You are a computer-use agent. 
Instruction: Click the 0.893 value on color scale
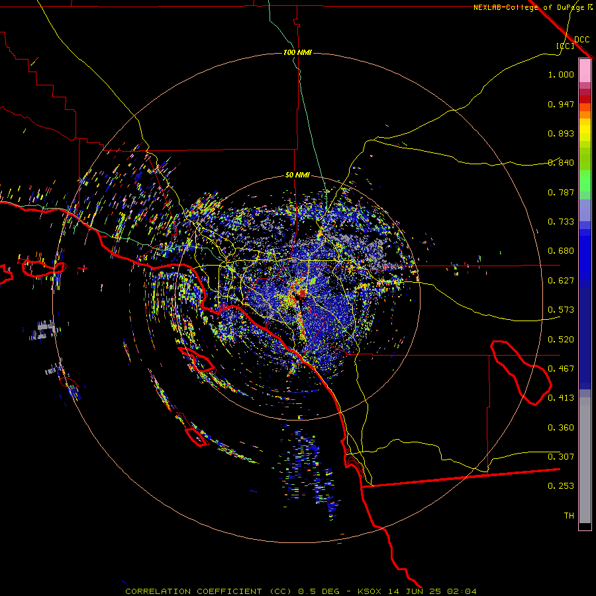click(x=561, y=133)
